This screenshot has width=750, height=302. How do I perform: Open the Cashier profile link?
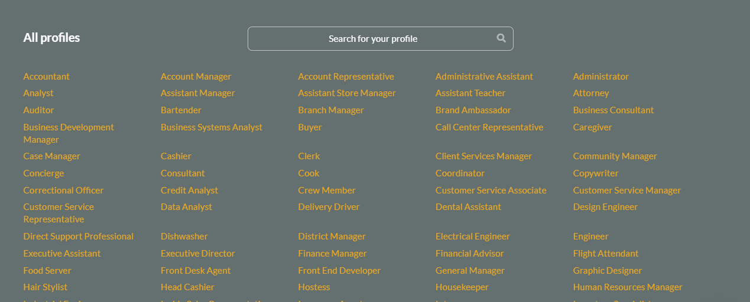176,156
